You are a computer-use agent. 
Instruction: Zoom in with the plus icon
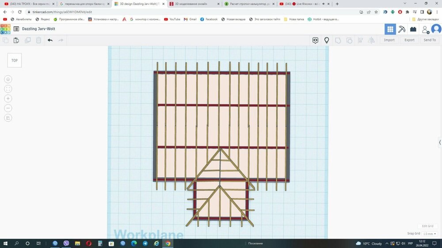click(x=8, y=98)
